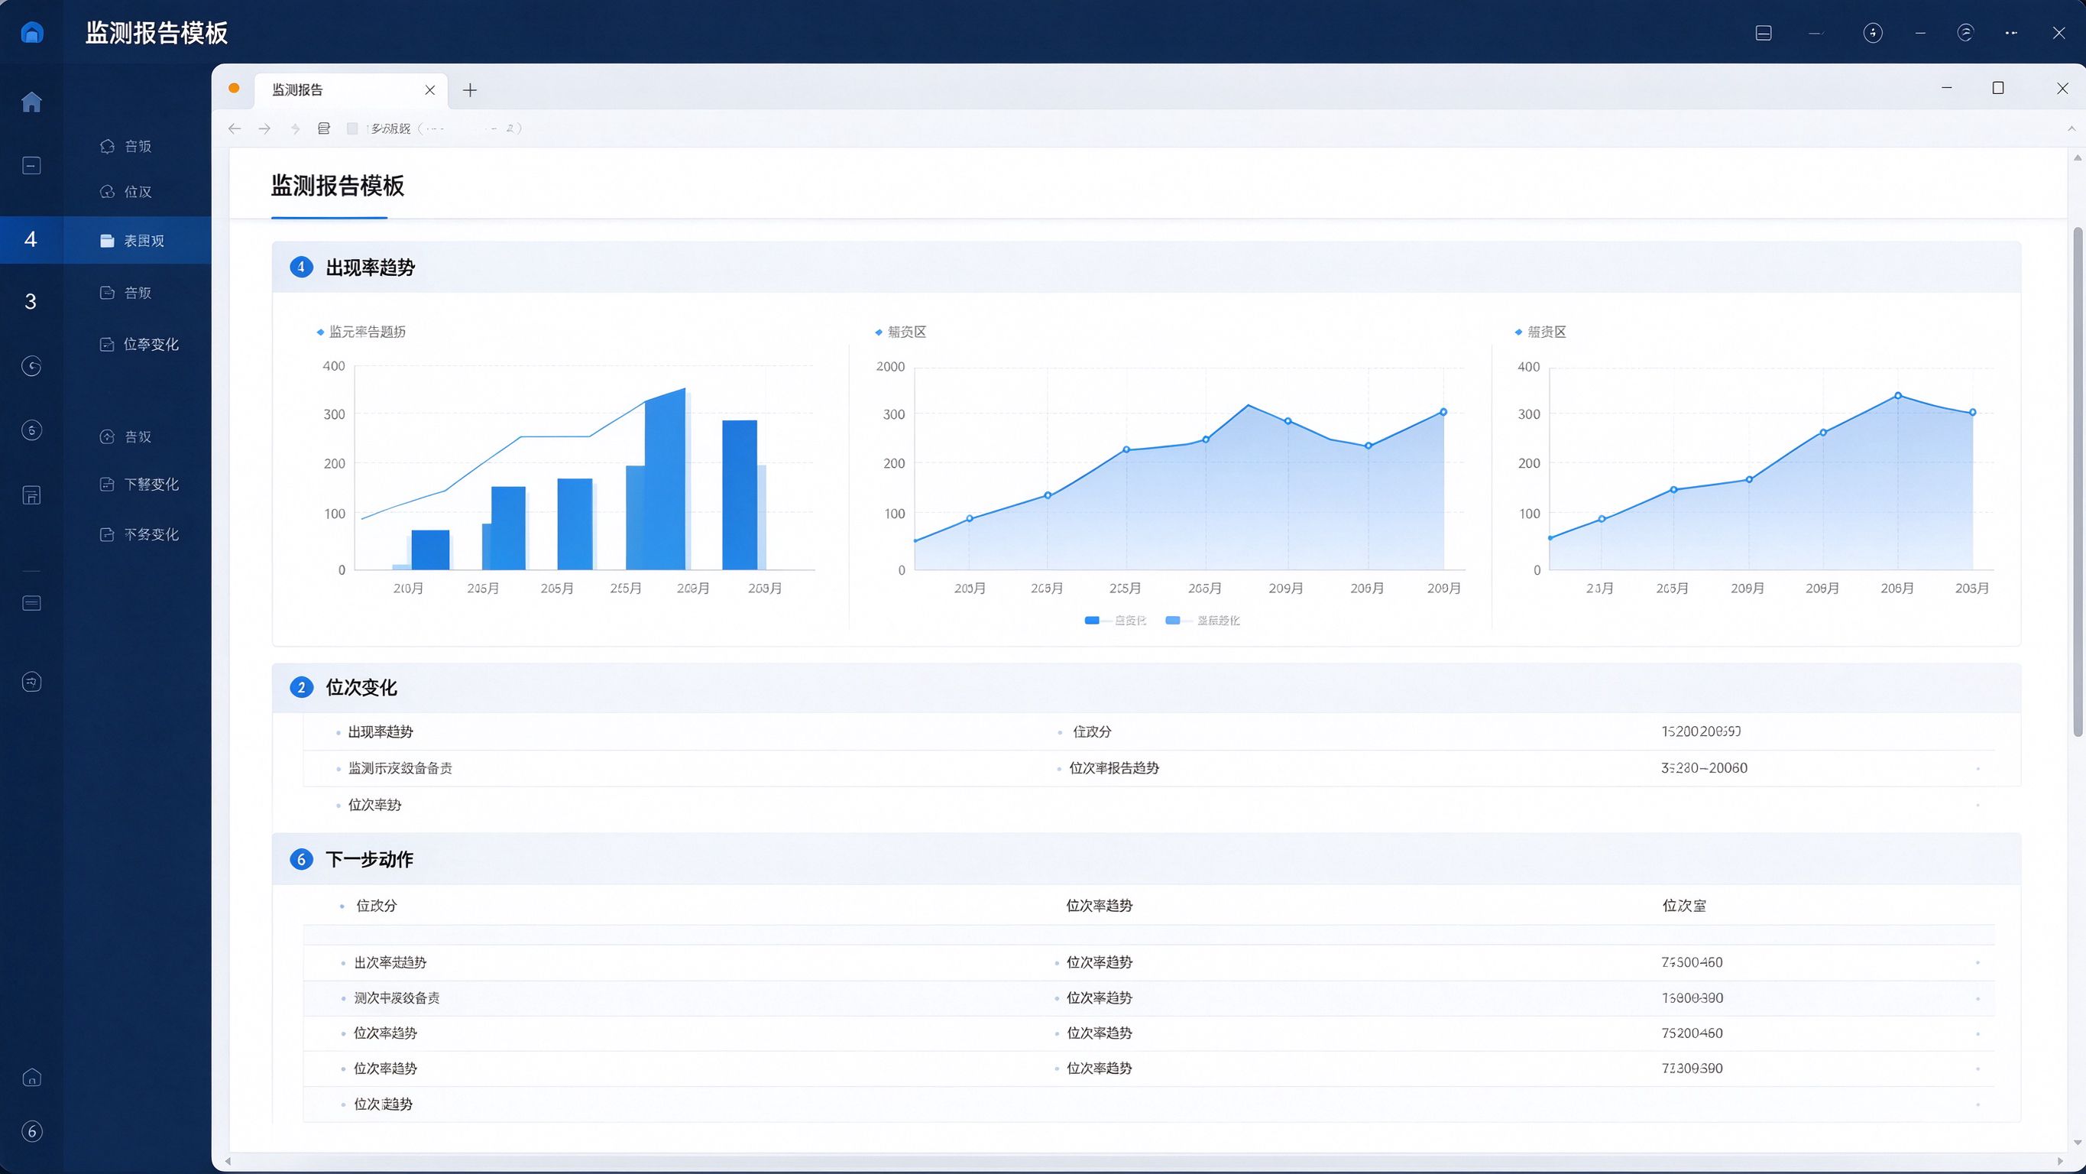Select the number 3 item in left rail

pyautogui.click(x=31, y=301)
